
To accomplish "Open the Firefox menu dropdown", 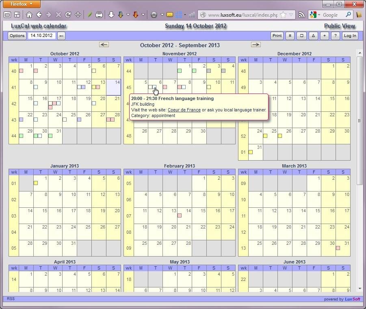I will (22, 4).
